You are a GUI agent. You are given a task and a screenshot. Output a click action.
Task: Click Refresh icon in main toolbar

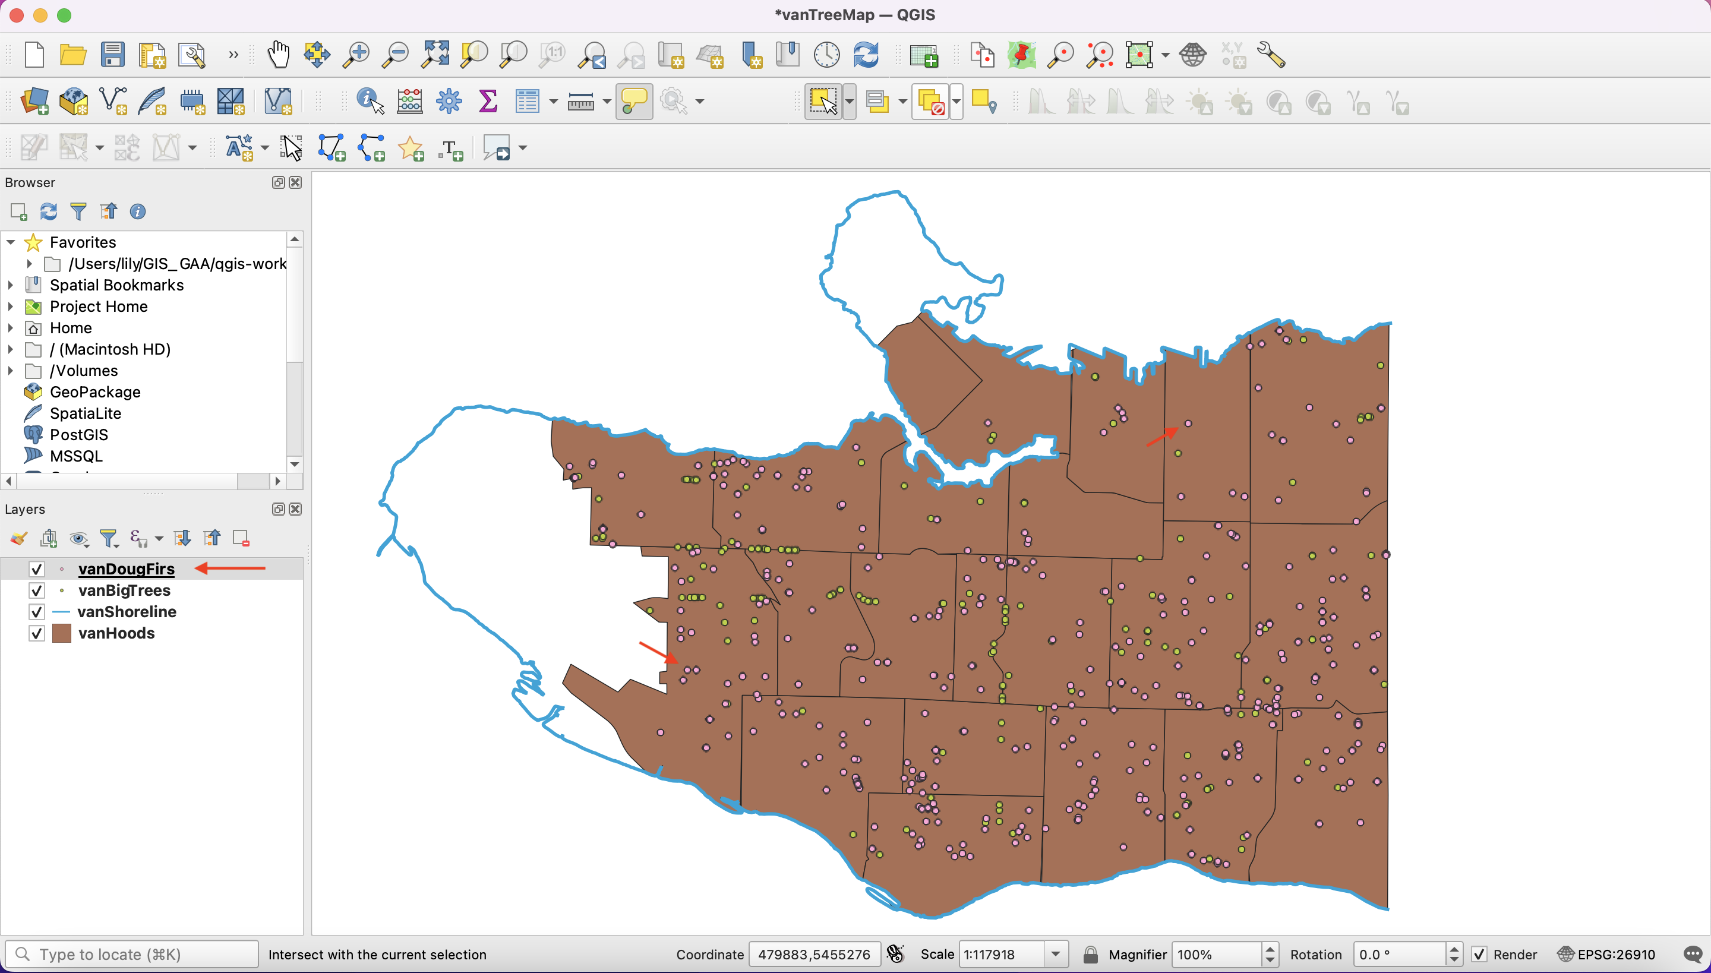coord(866,55)
